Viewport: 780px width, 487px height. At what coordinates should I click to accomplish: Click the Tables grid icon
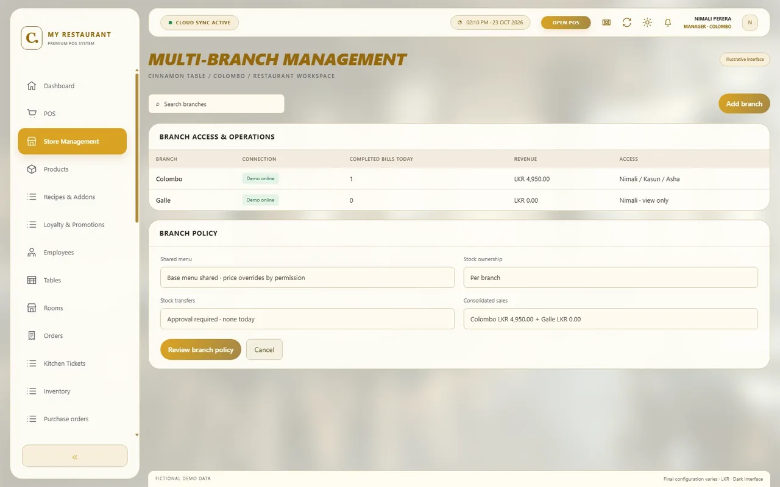[32, 280]
